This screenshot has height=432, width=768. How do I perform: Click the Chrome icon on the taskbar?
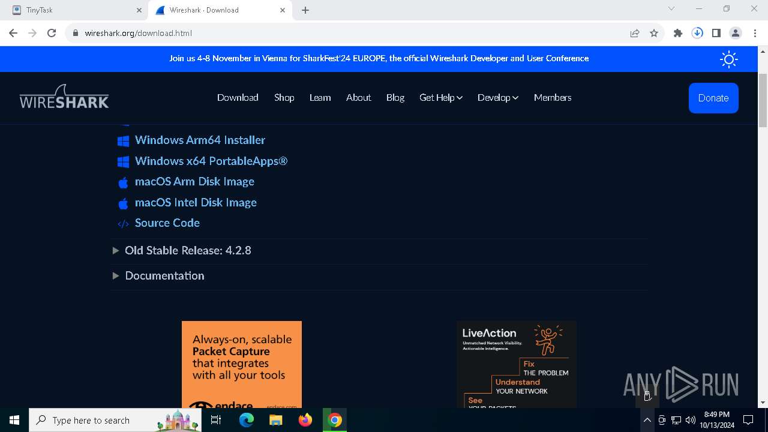(335, 420)
